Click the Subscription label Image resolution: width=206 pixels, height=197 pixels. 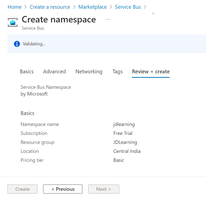point(34,133)
